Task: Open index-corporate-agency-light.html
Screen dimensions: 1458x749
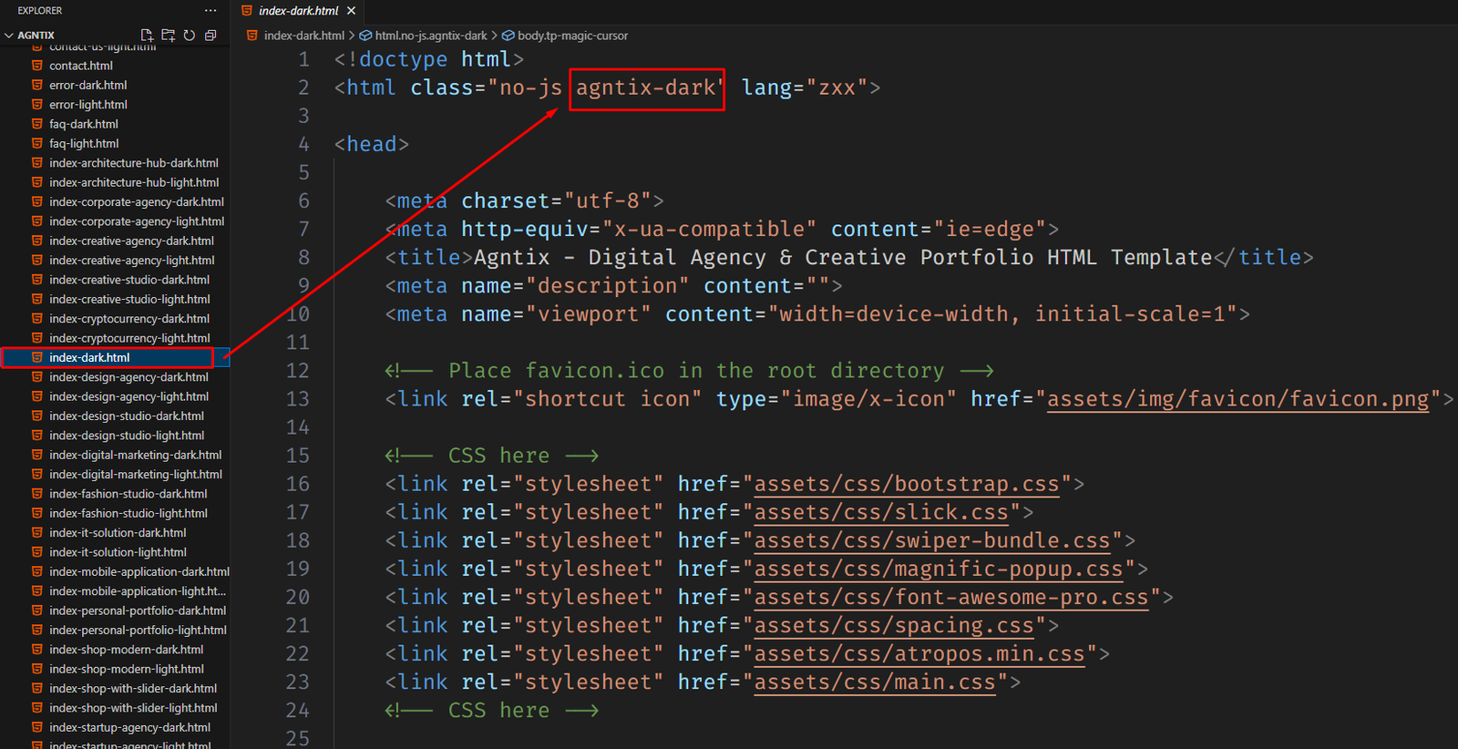Action: [137, 221]
